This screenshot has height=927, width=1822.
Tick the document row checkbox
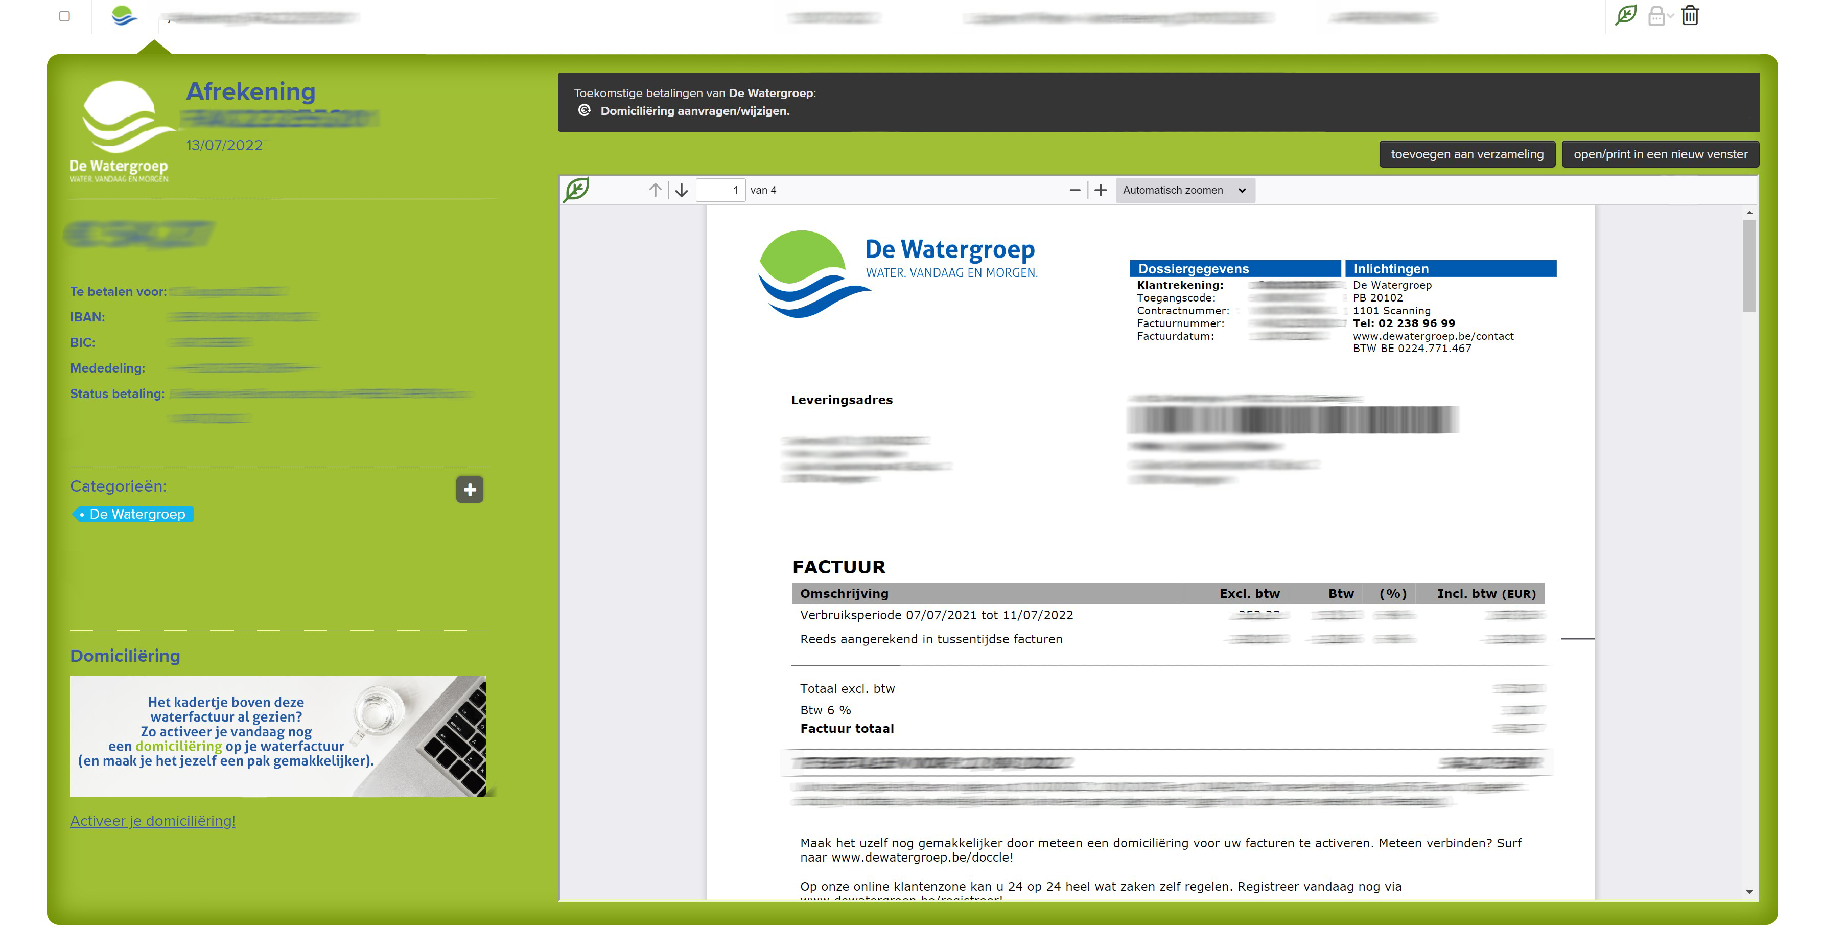64,16
